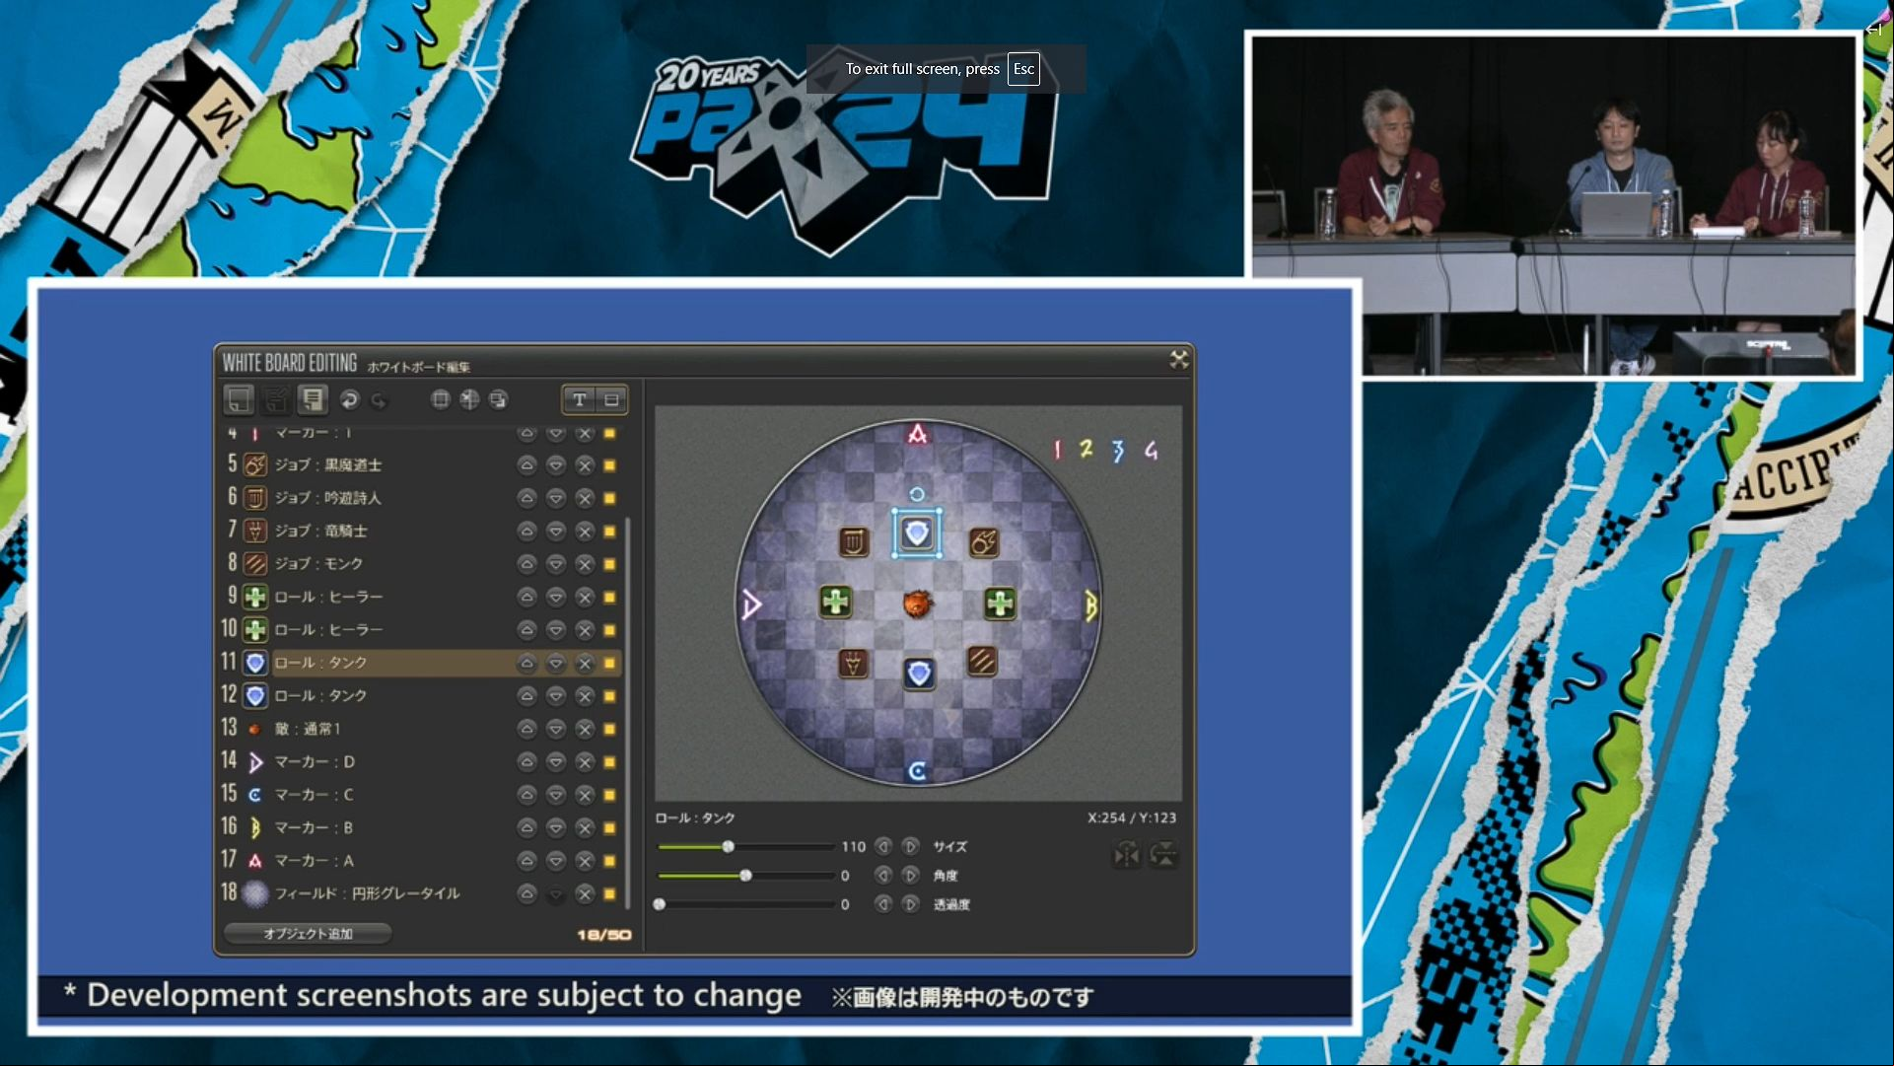Move row 14 marker D up
This screenshot has width=1894, height=1066.
click(527, 762)
